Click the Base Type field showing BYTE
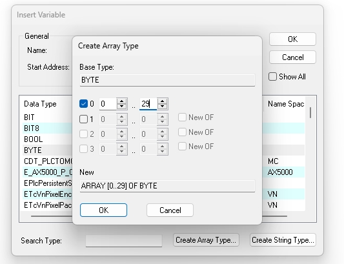The image size is (344, 264). pyautogui.click(x=167, y=80)
